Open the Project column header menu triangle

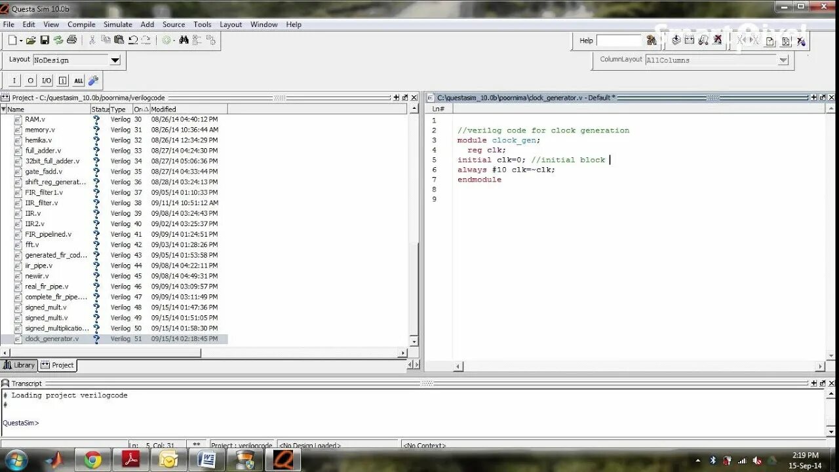tap(3, 109)
